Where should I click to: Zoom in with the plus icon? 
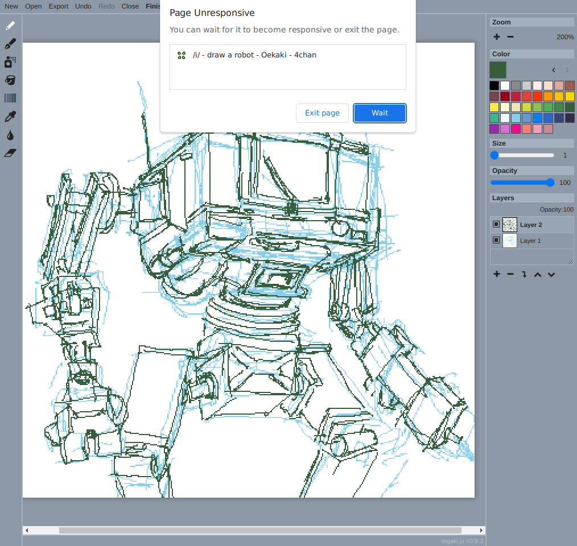497,37
